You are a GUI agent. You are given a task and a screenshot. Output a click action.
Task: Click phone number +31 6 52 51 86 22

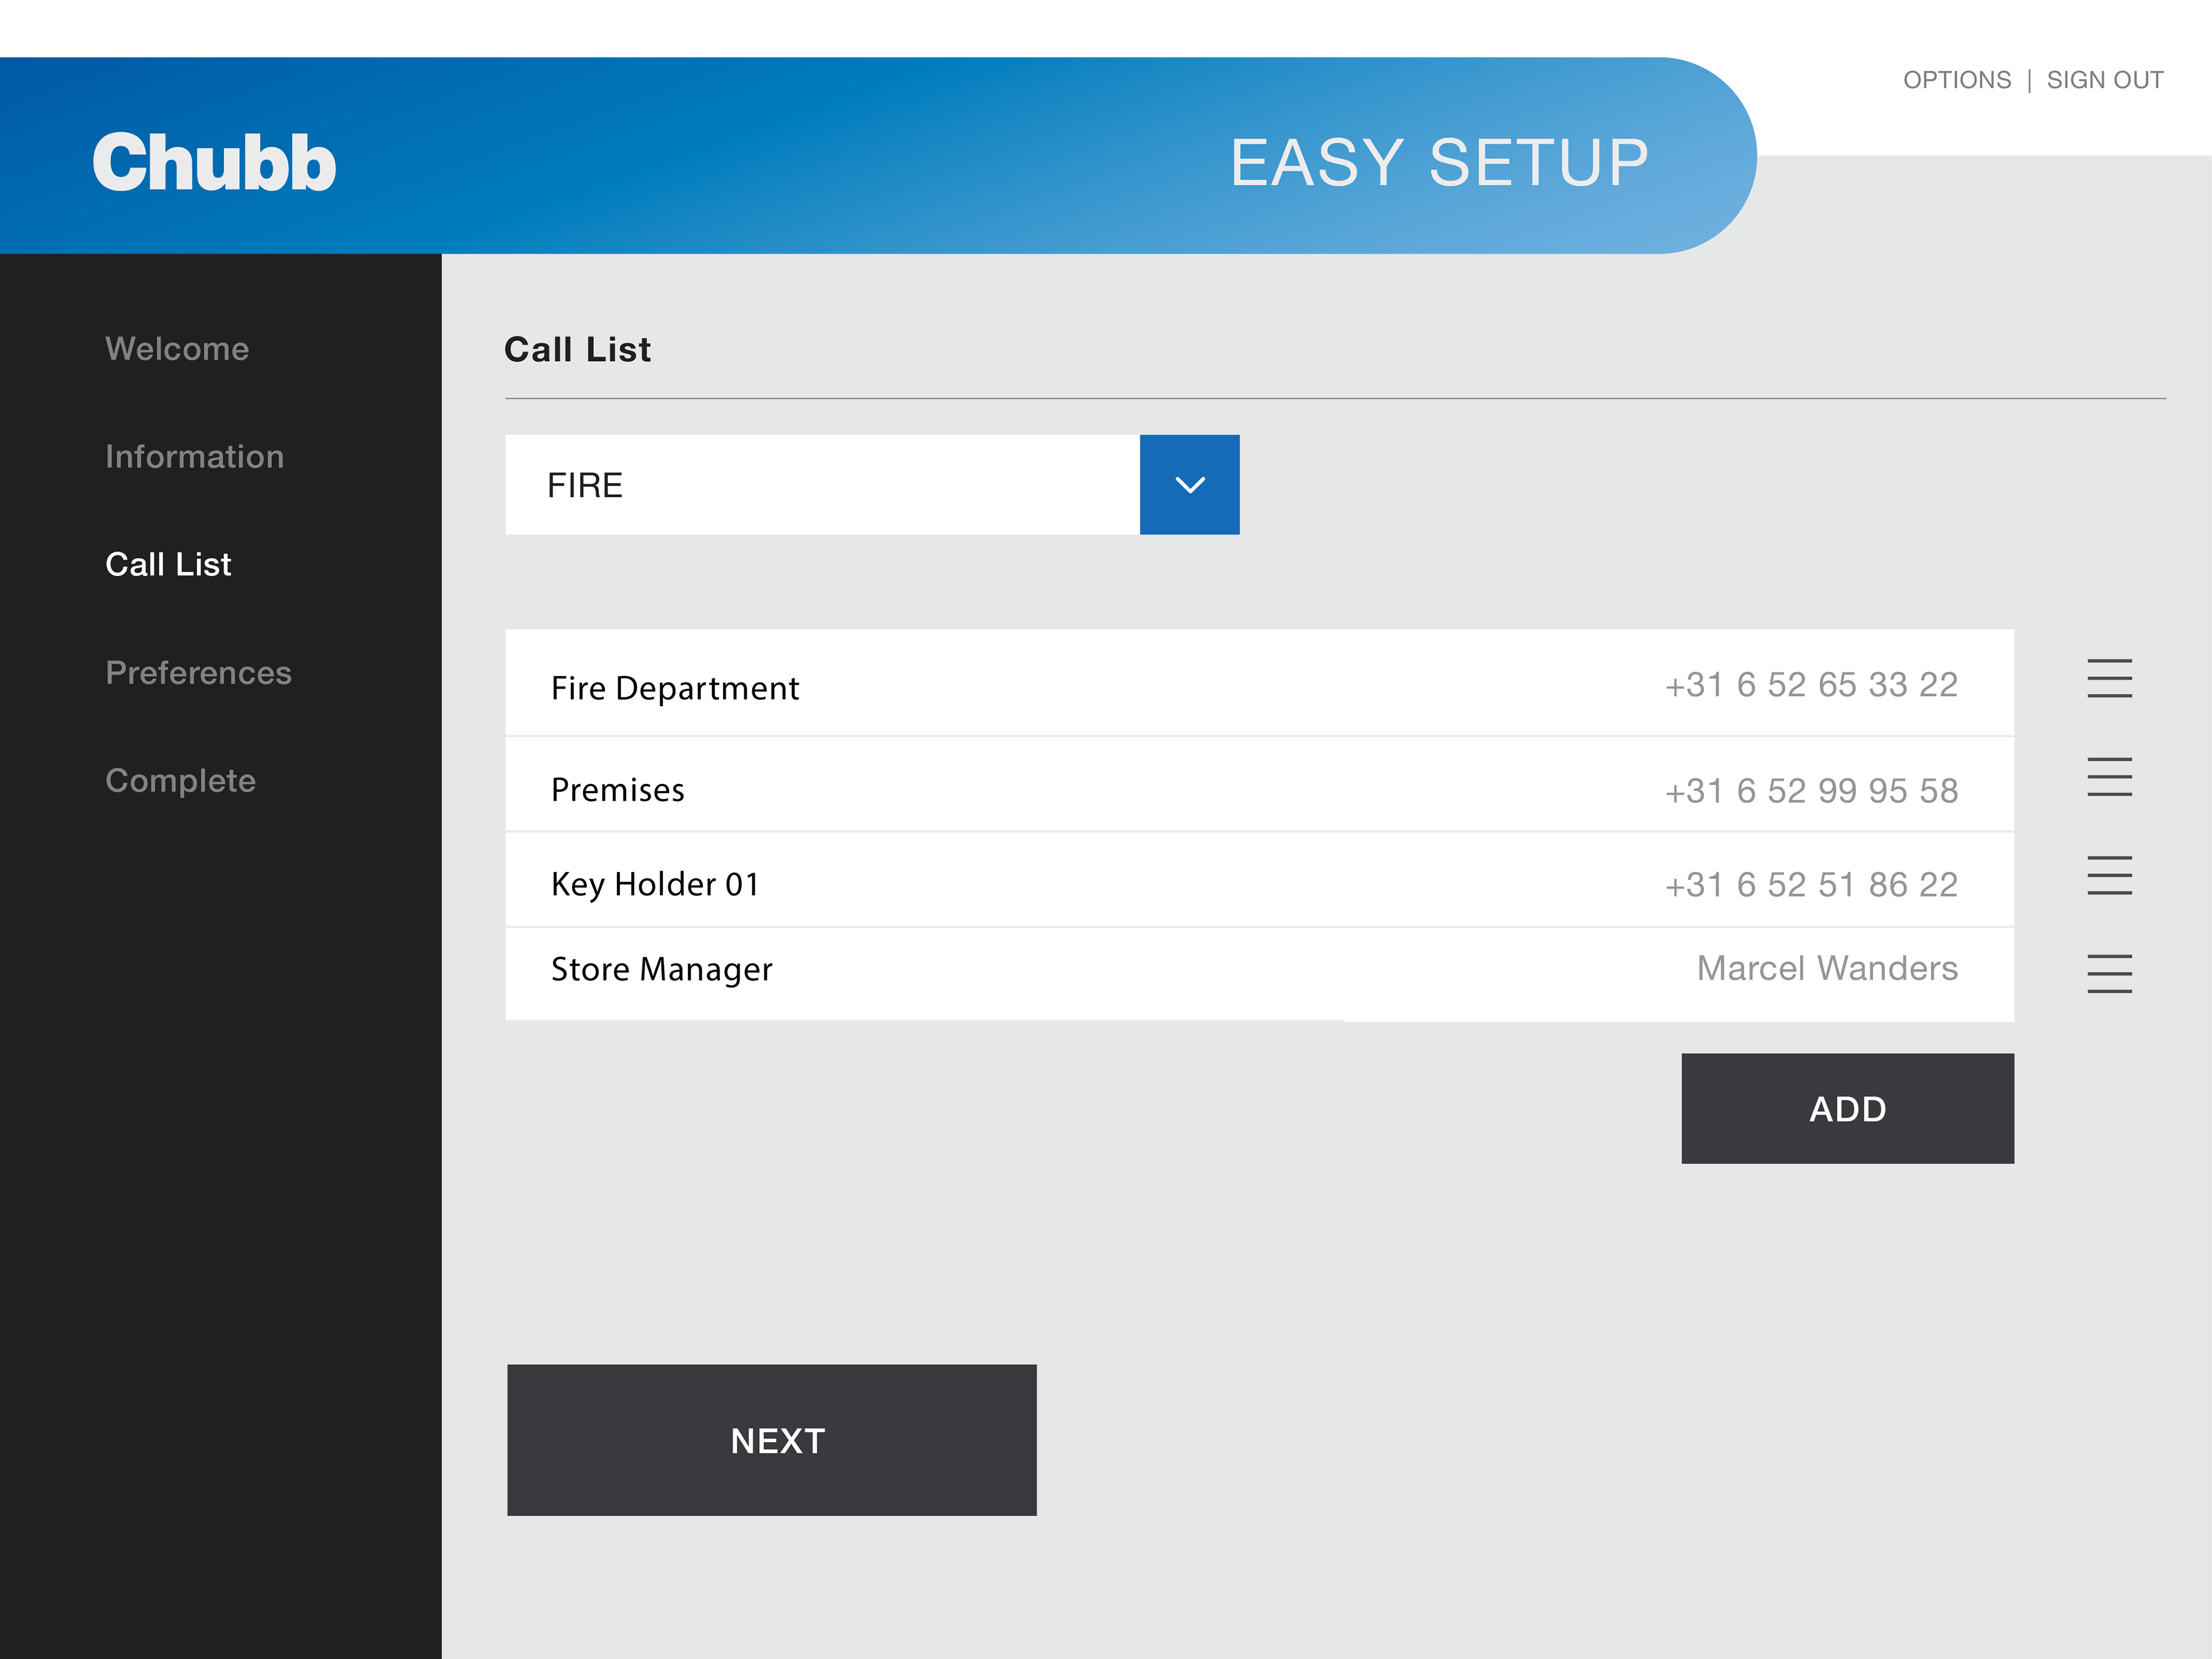[x=1810, y=885]
